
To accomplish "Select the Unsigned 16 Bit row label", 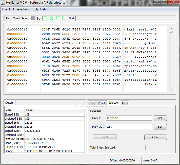I will coord(14,127).
